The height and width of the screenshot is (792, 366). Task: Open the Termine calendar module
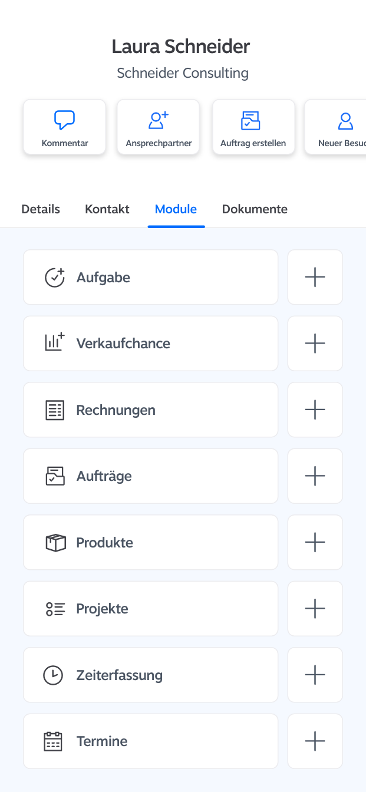click(x=150, y=741)
